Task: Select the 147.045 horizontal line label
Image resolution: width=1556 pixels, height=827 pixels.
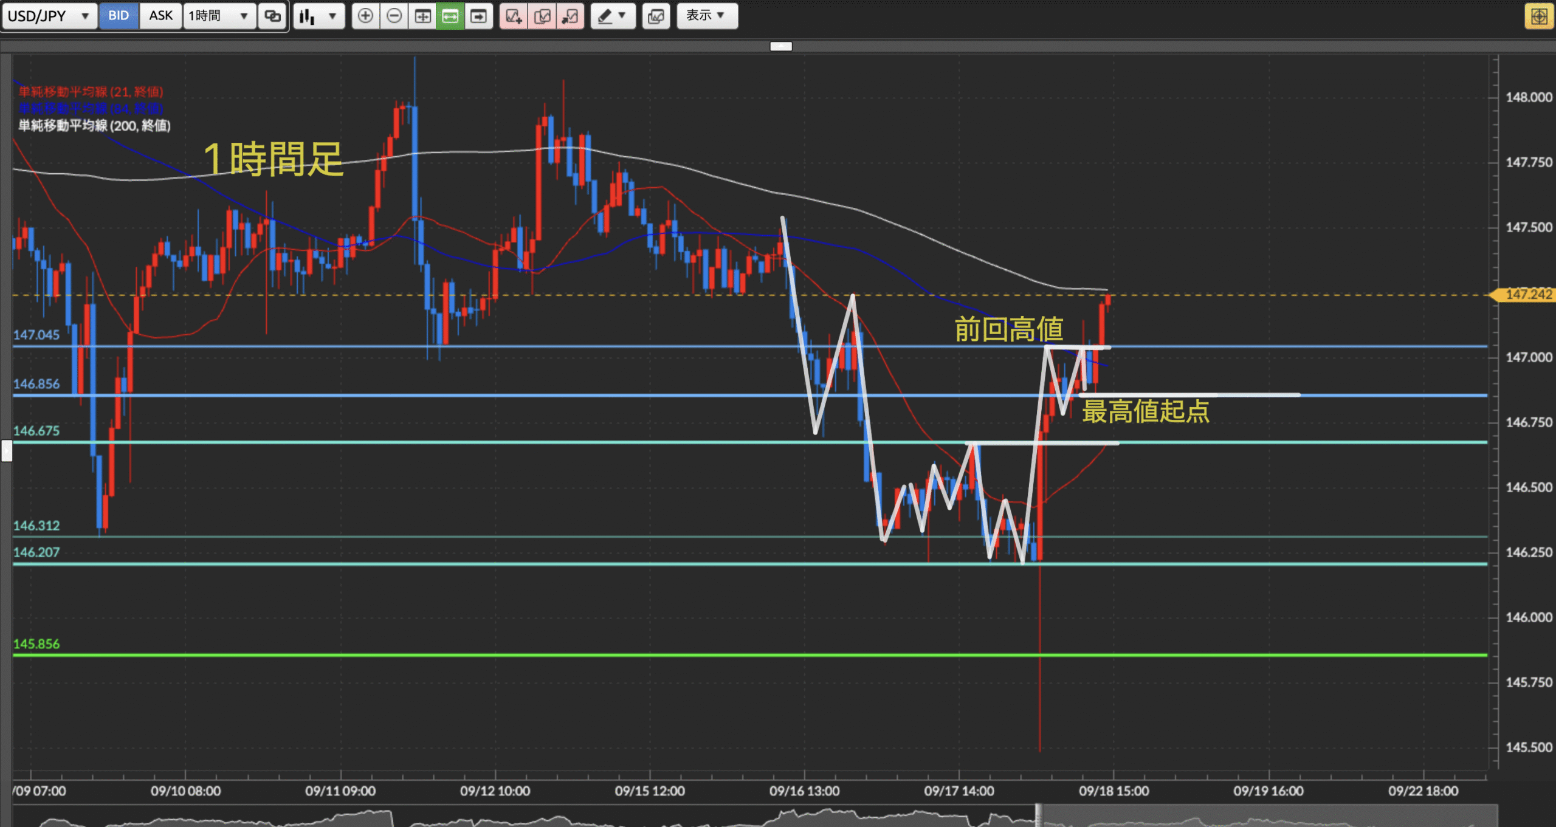Action: [x=36, y=335]
